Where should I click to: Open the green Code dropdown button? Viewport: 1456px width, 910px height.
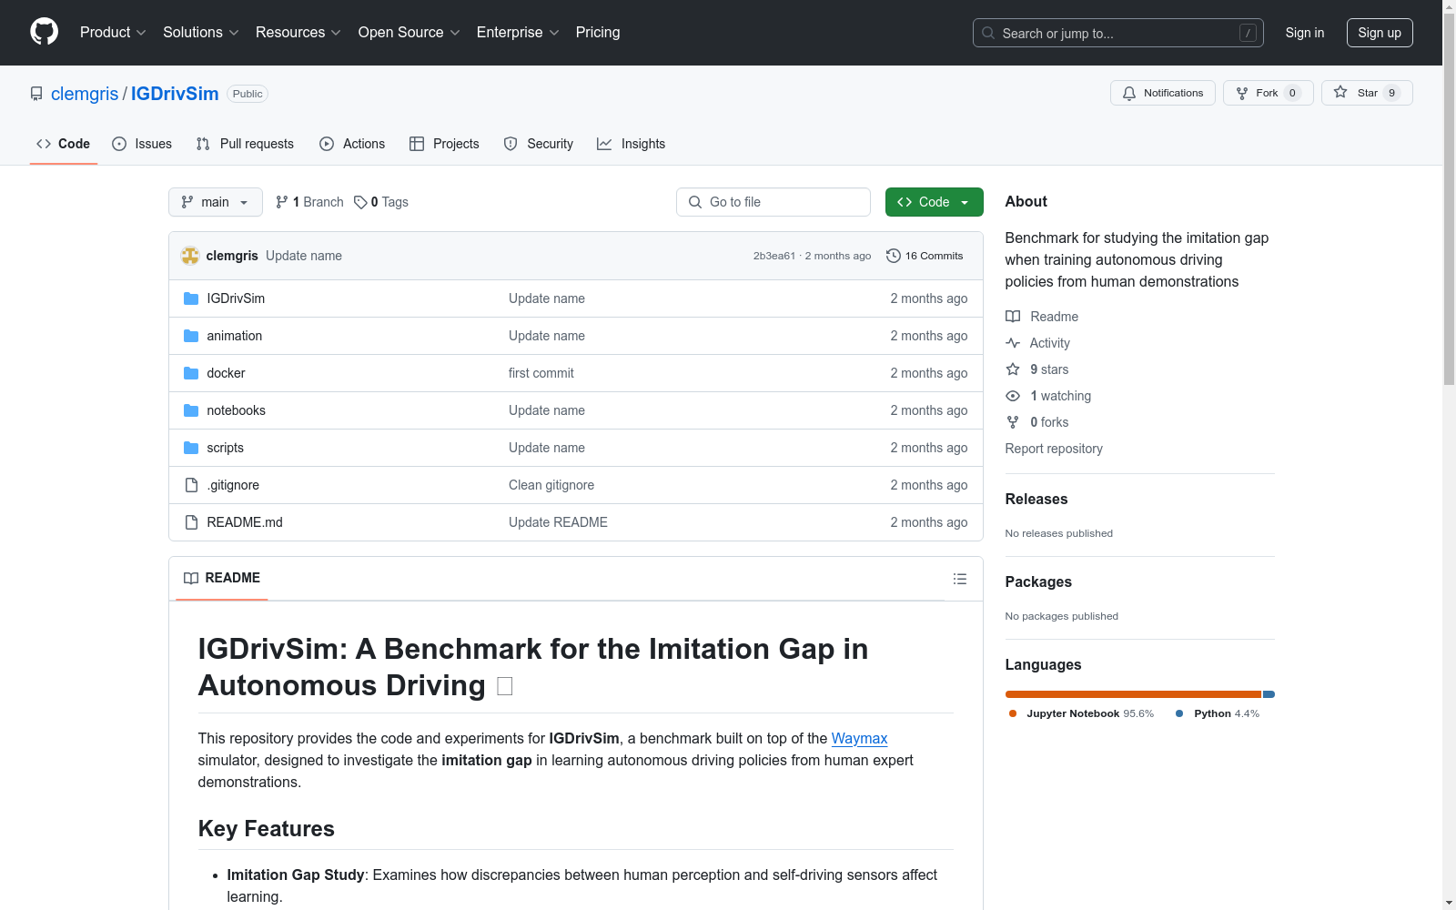pyautogui.click(x=934, y=202)
